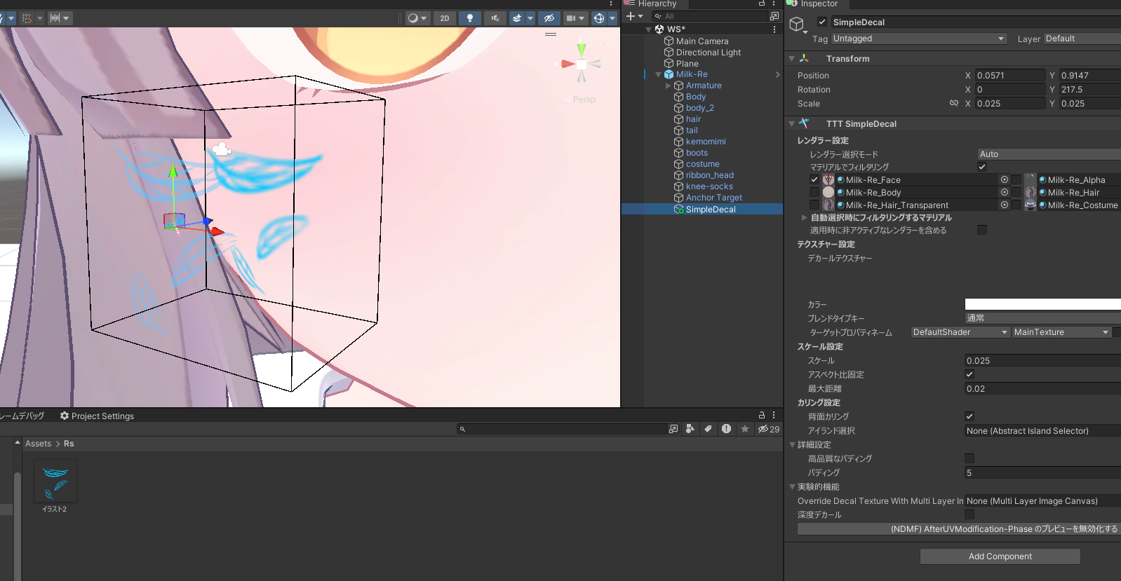
Task: Uncheck the SimpleDecal active checkbox
Action: (822, 22)
